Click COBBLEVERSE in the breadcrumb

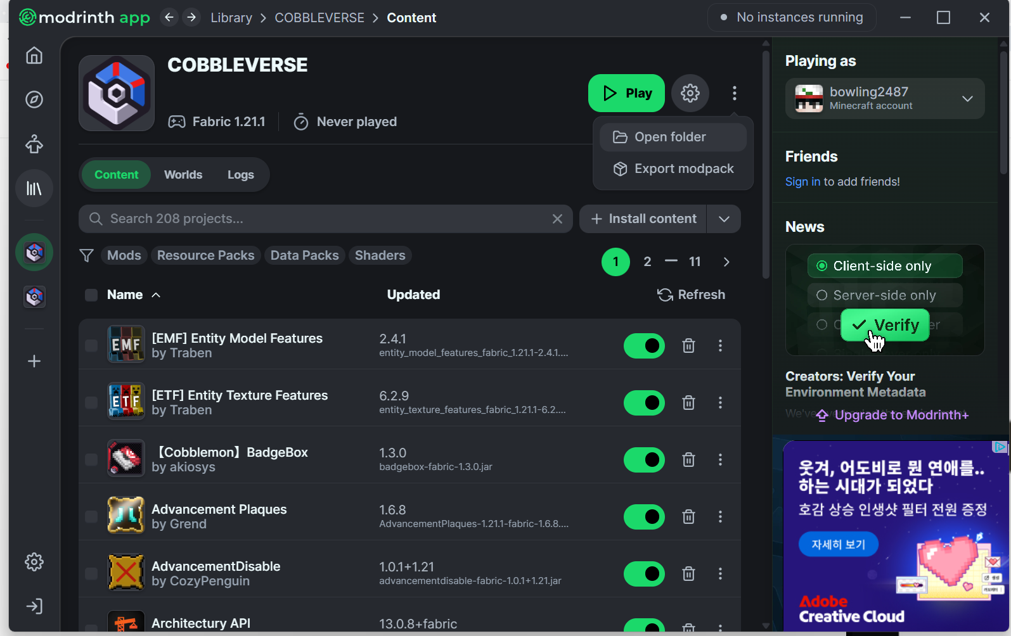(319, 18)
